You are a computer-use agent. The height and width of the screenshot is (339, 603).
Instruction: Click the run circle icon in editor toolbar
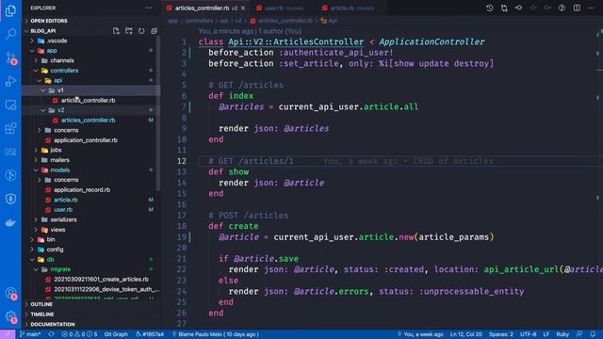coord(562,8)
